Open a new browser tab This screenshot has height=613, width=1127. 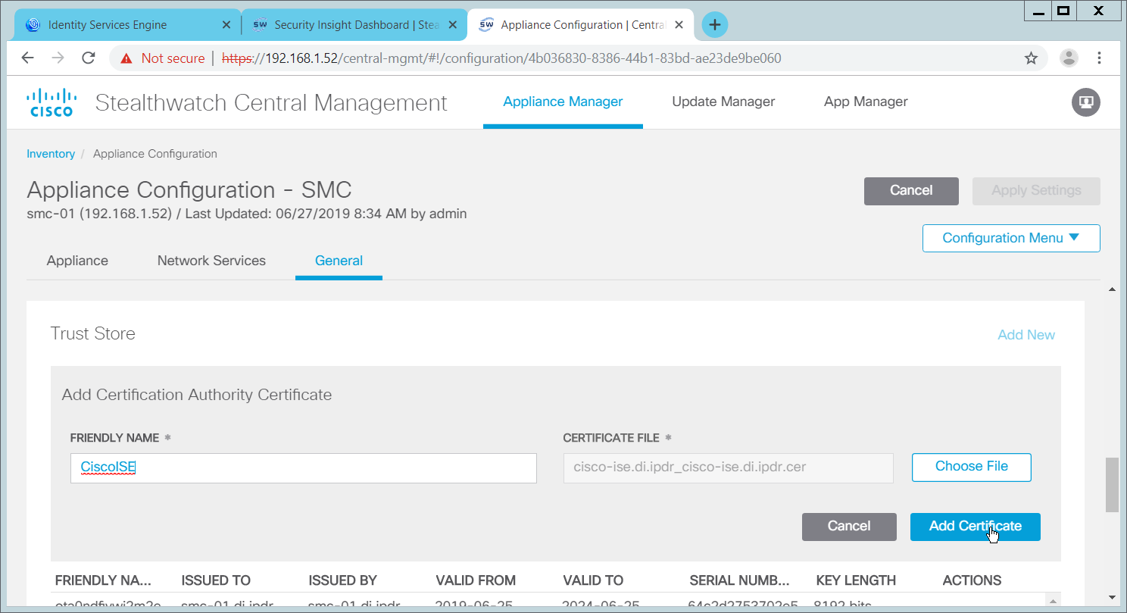714,25
